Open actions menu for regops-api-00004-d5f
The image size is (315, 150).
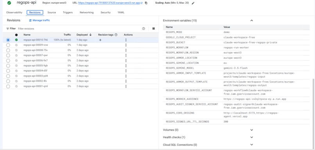[x=126, y=71]
